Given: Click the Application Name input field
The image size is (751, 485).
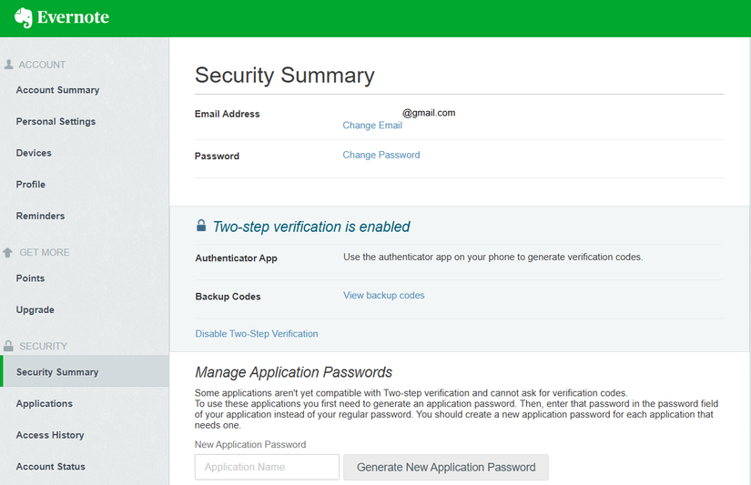Looking at the screenshot, I should [267, 467].
